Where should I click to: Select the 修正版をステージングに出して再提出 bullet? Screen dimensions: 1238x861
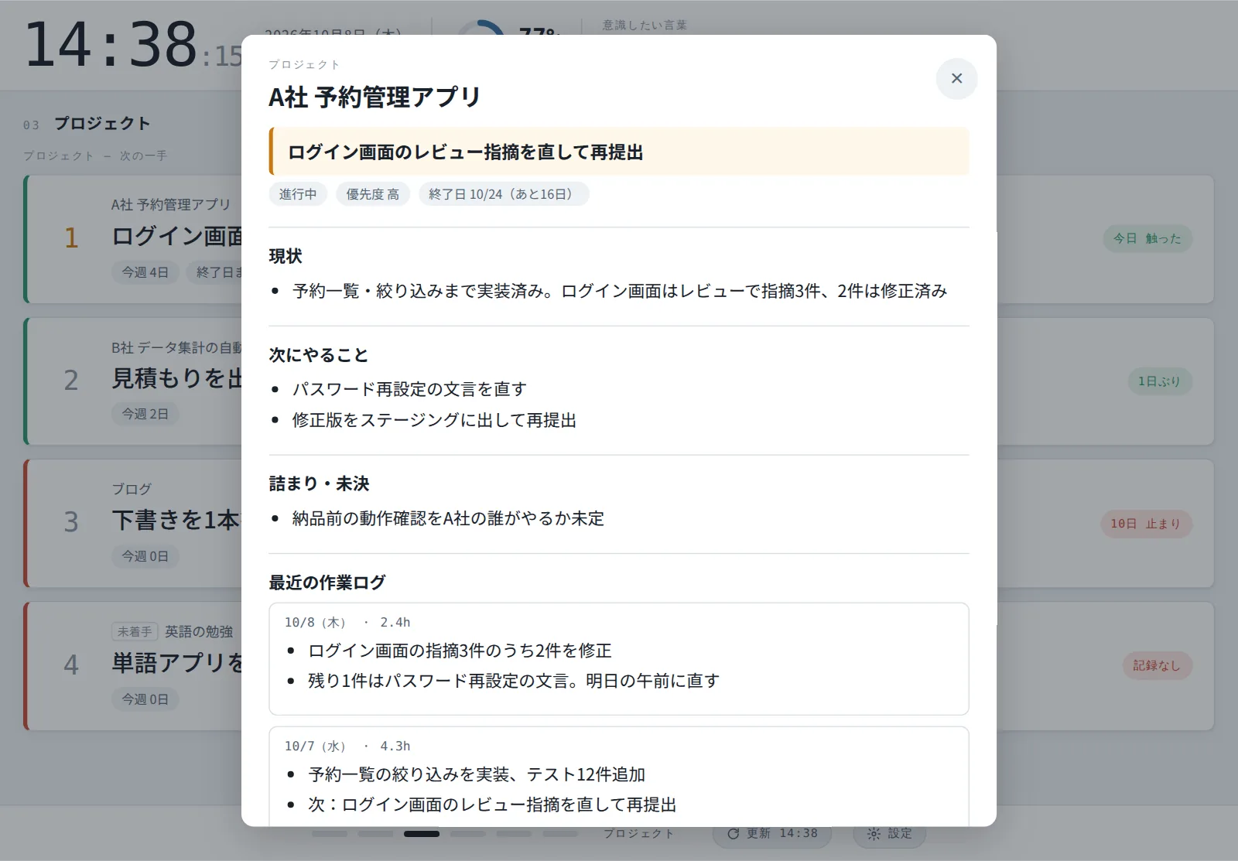click(434, 420)
